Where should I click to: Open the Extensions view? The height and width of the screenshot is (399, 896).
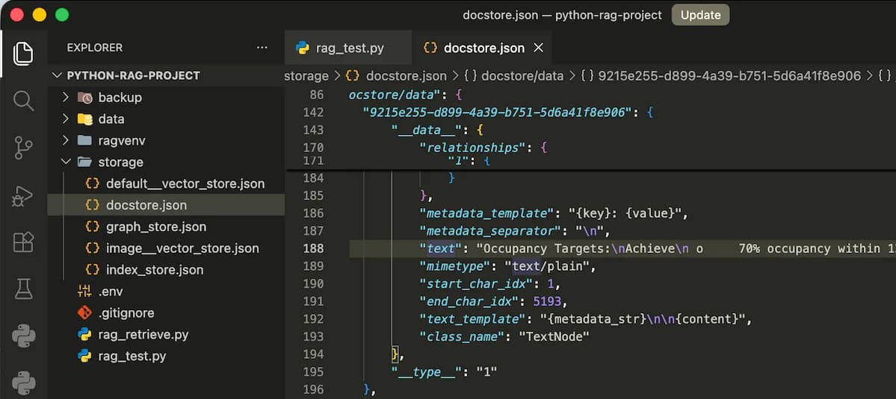coord(23,242)
